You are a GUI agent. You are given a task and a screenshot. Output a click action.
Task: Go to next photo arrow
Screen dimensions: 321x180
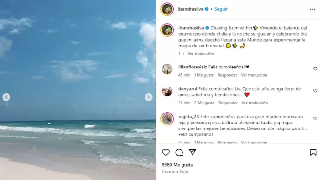pyautogui.click(x=148, y=97)
